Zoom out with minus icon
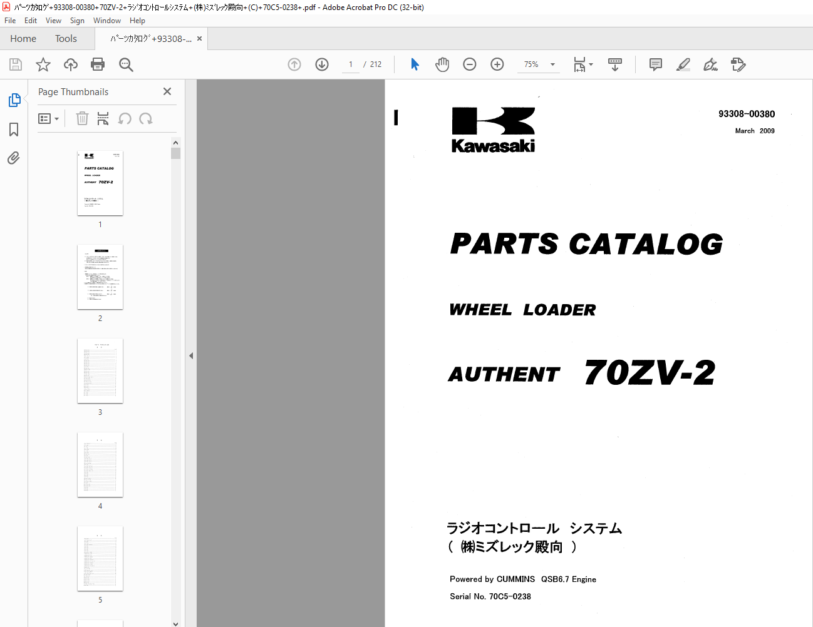This screenshot has width=813, height=627. [x=470, y=64]
